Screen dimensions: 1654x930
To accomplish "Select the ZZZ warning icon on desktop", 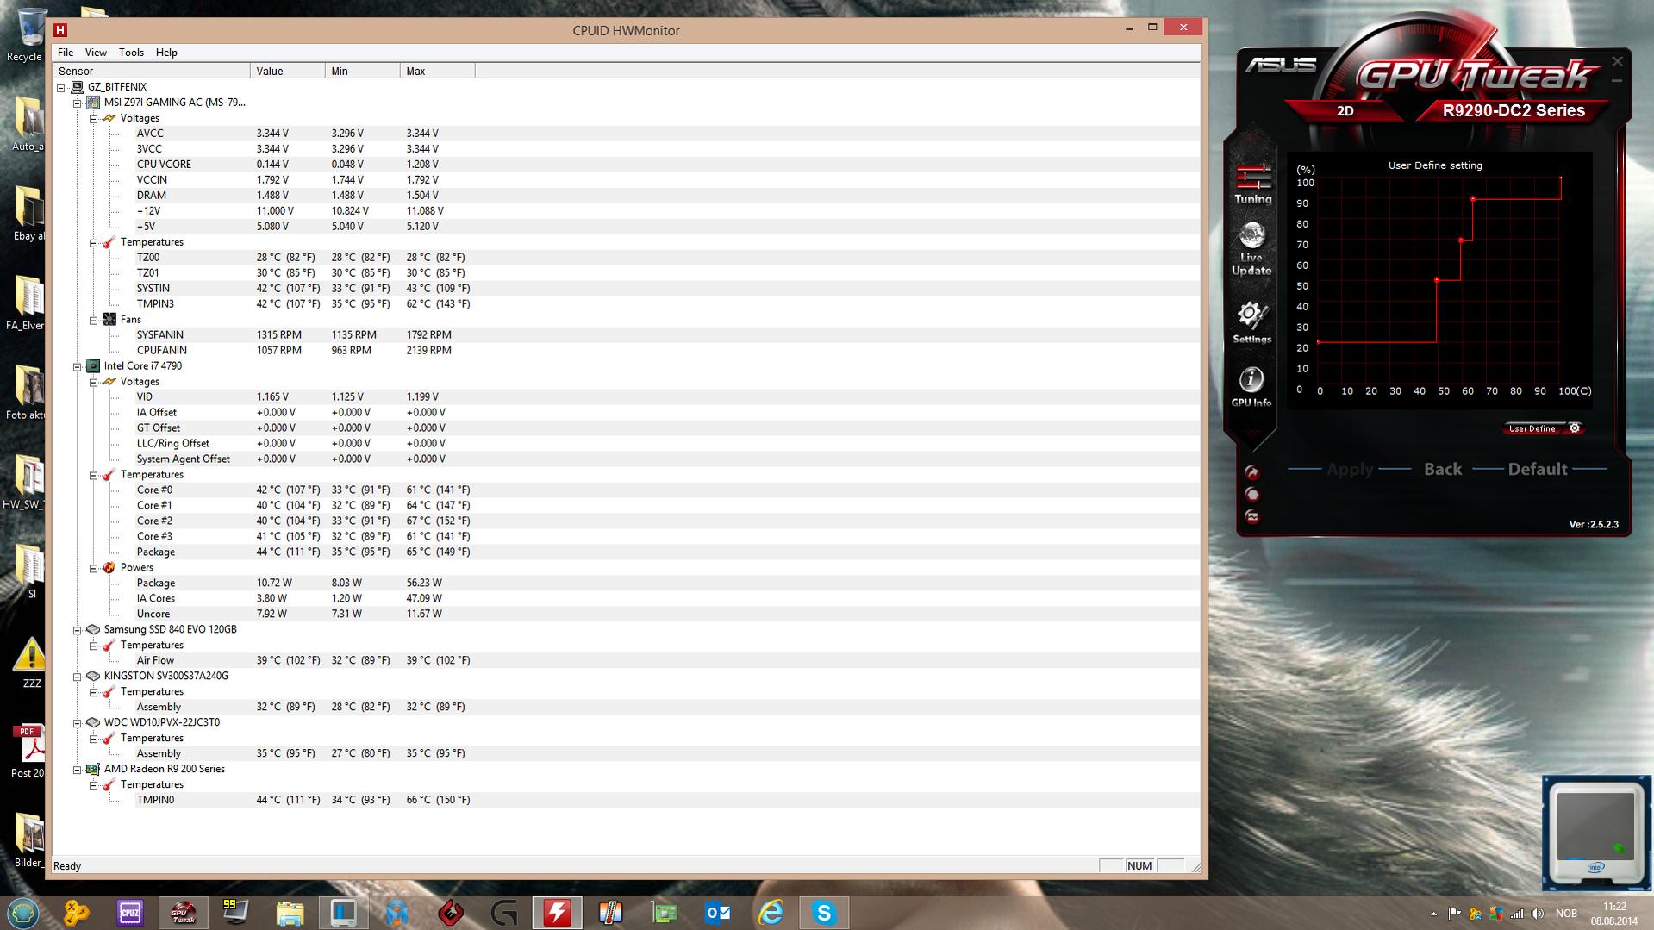I will coord(31,663).
